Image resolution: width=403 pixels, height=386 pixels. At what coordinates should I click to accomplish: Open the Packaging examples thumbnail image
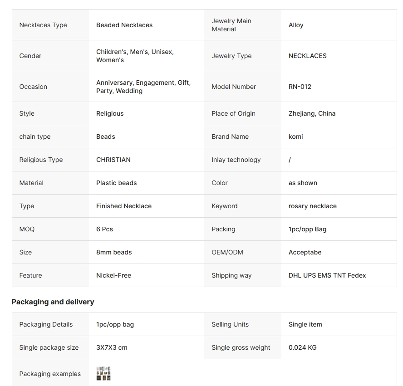[103, 373]
